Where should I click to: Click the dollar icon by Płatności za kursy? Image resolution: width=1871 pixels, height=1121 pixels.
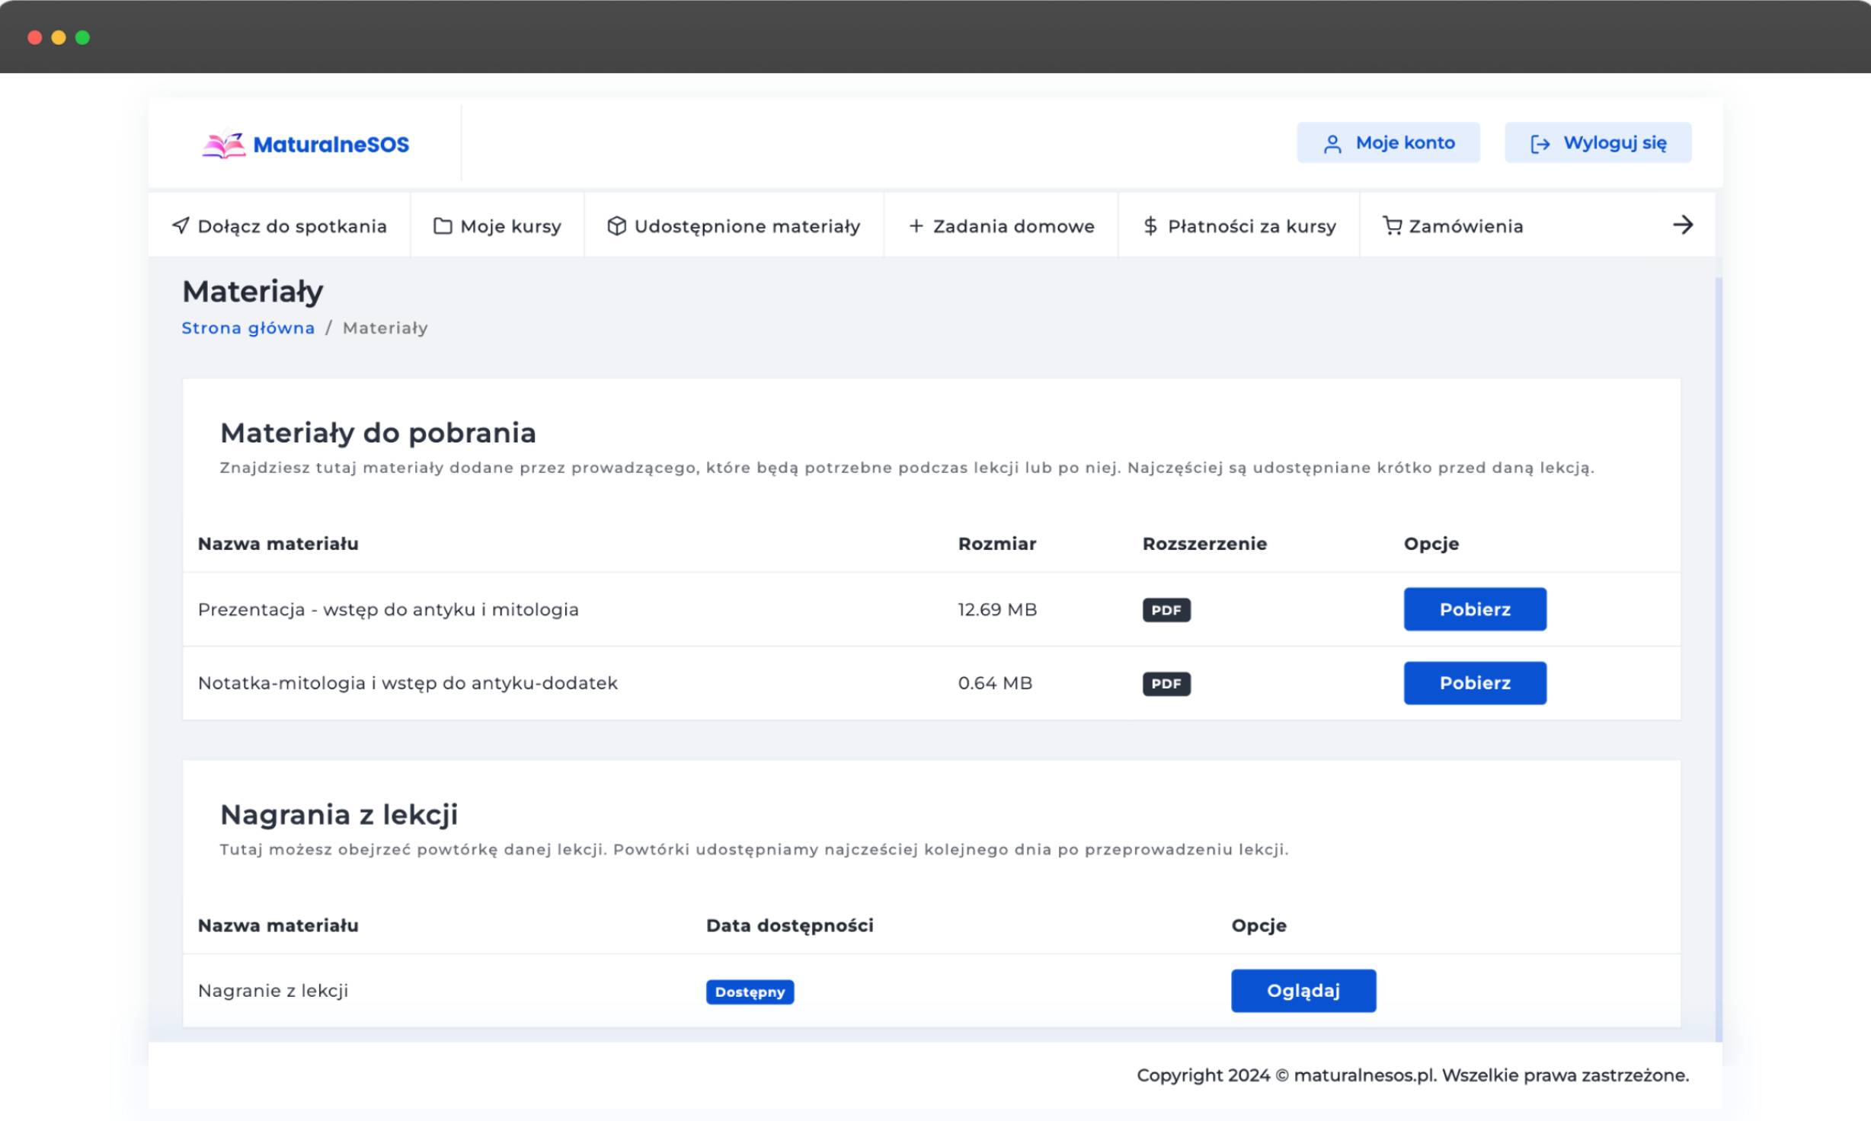tap(1150, 225)
